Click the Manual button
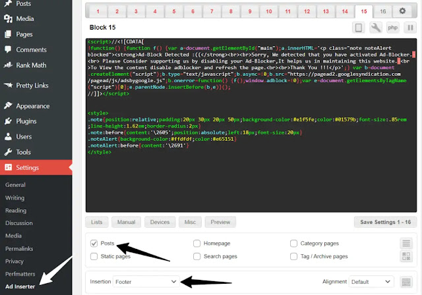The width and height of the screenshot is (422, 295). [126, 222]
